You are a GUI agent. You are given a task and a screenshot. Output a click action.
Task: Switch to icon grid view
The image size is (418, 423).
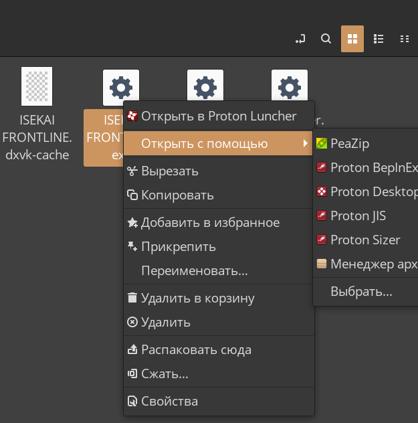point(352,39)
